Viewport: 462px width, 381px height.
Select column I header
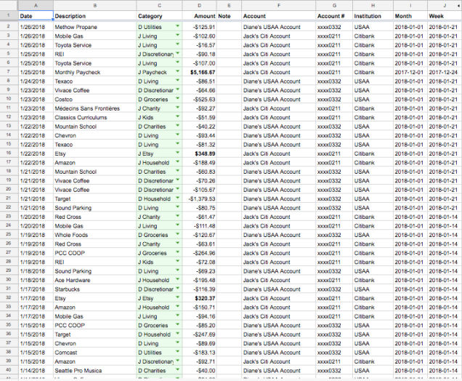click(410, 5)
